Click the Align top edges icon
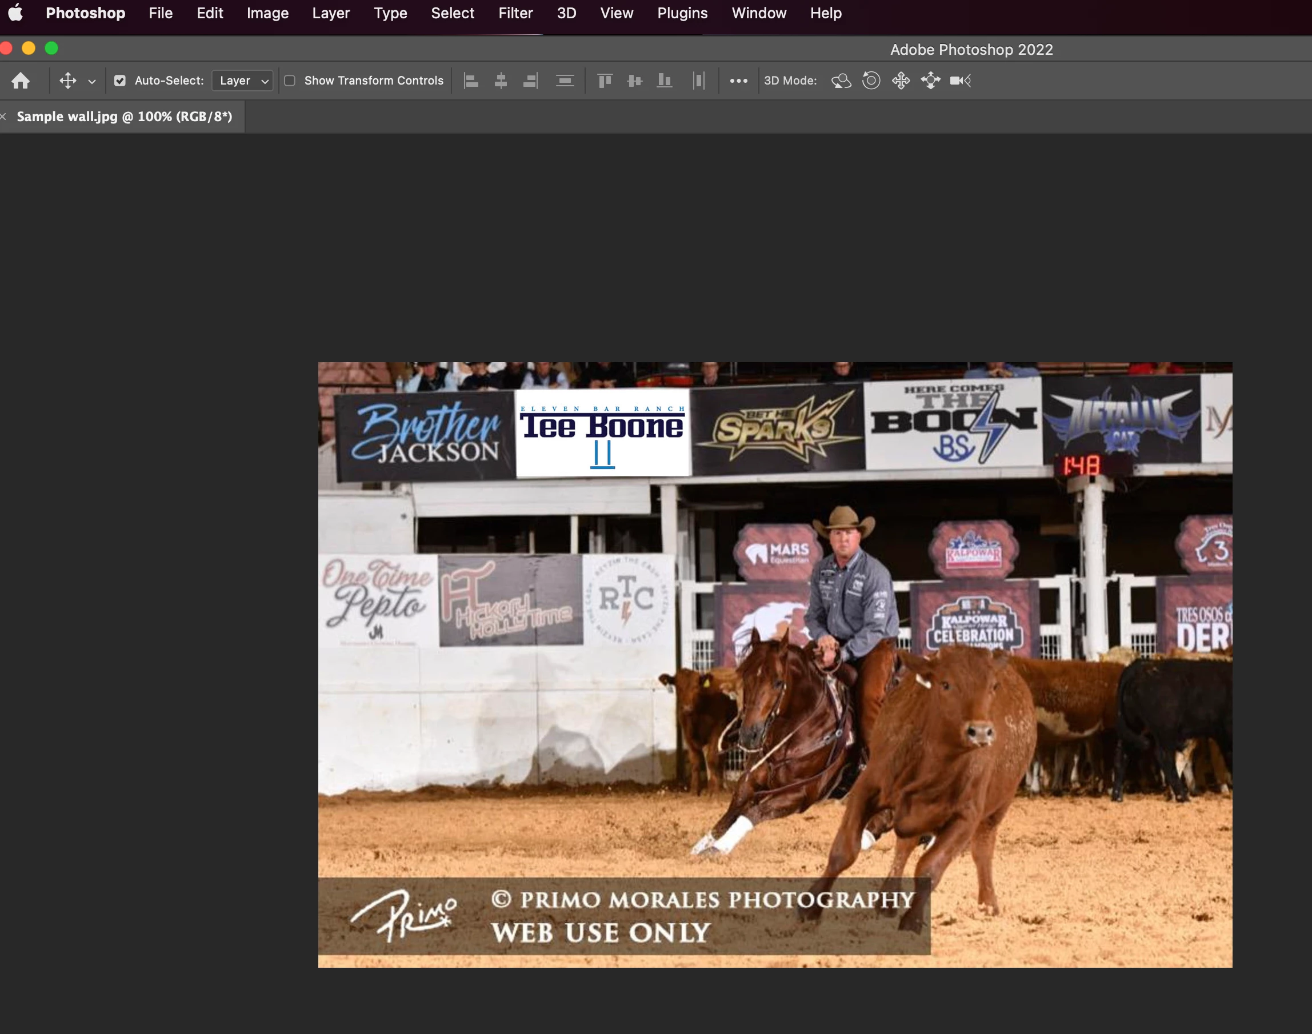Viewport: 1312px width, 1034px height. pyautogui.click(x=605, y=81)
